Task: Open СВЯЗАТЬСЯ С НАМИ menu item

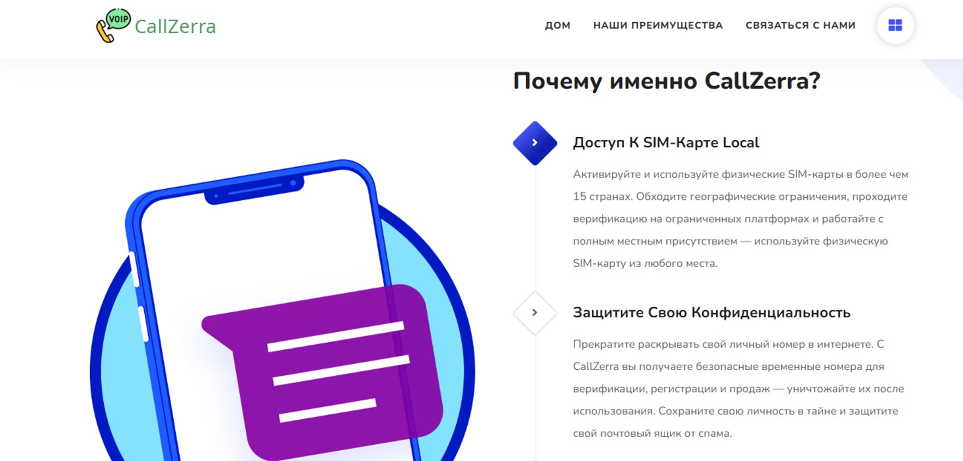Action: coord(800,25)
